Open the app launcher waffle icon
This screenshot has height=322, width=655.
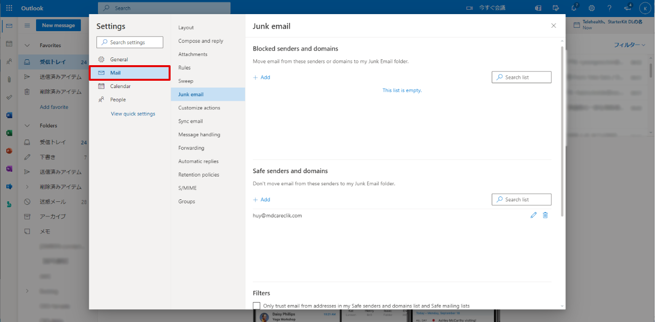(9, 8)
